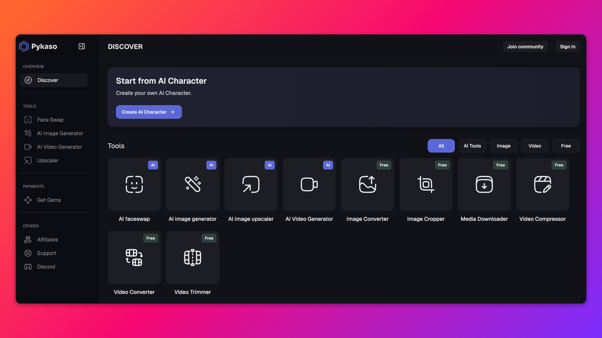The image size is (602, 338).
Task: Click the Sign In button
Action: pos(567,47)
